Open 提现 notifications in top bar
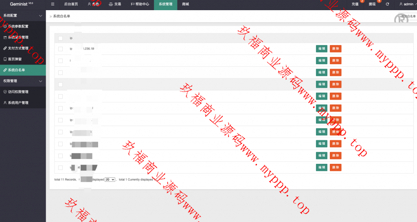 tap(372, 4)
